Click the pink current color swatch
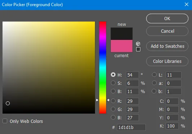This screenshot has width=192, height=134. coord(122,46)
